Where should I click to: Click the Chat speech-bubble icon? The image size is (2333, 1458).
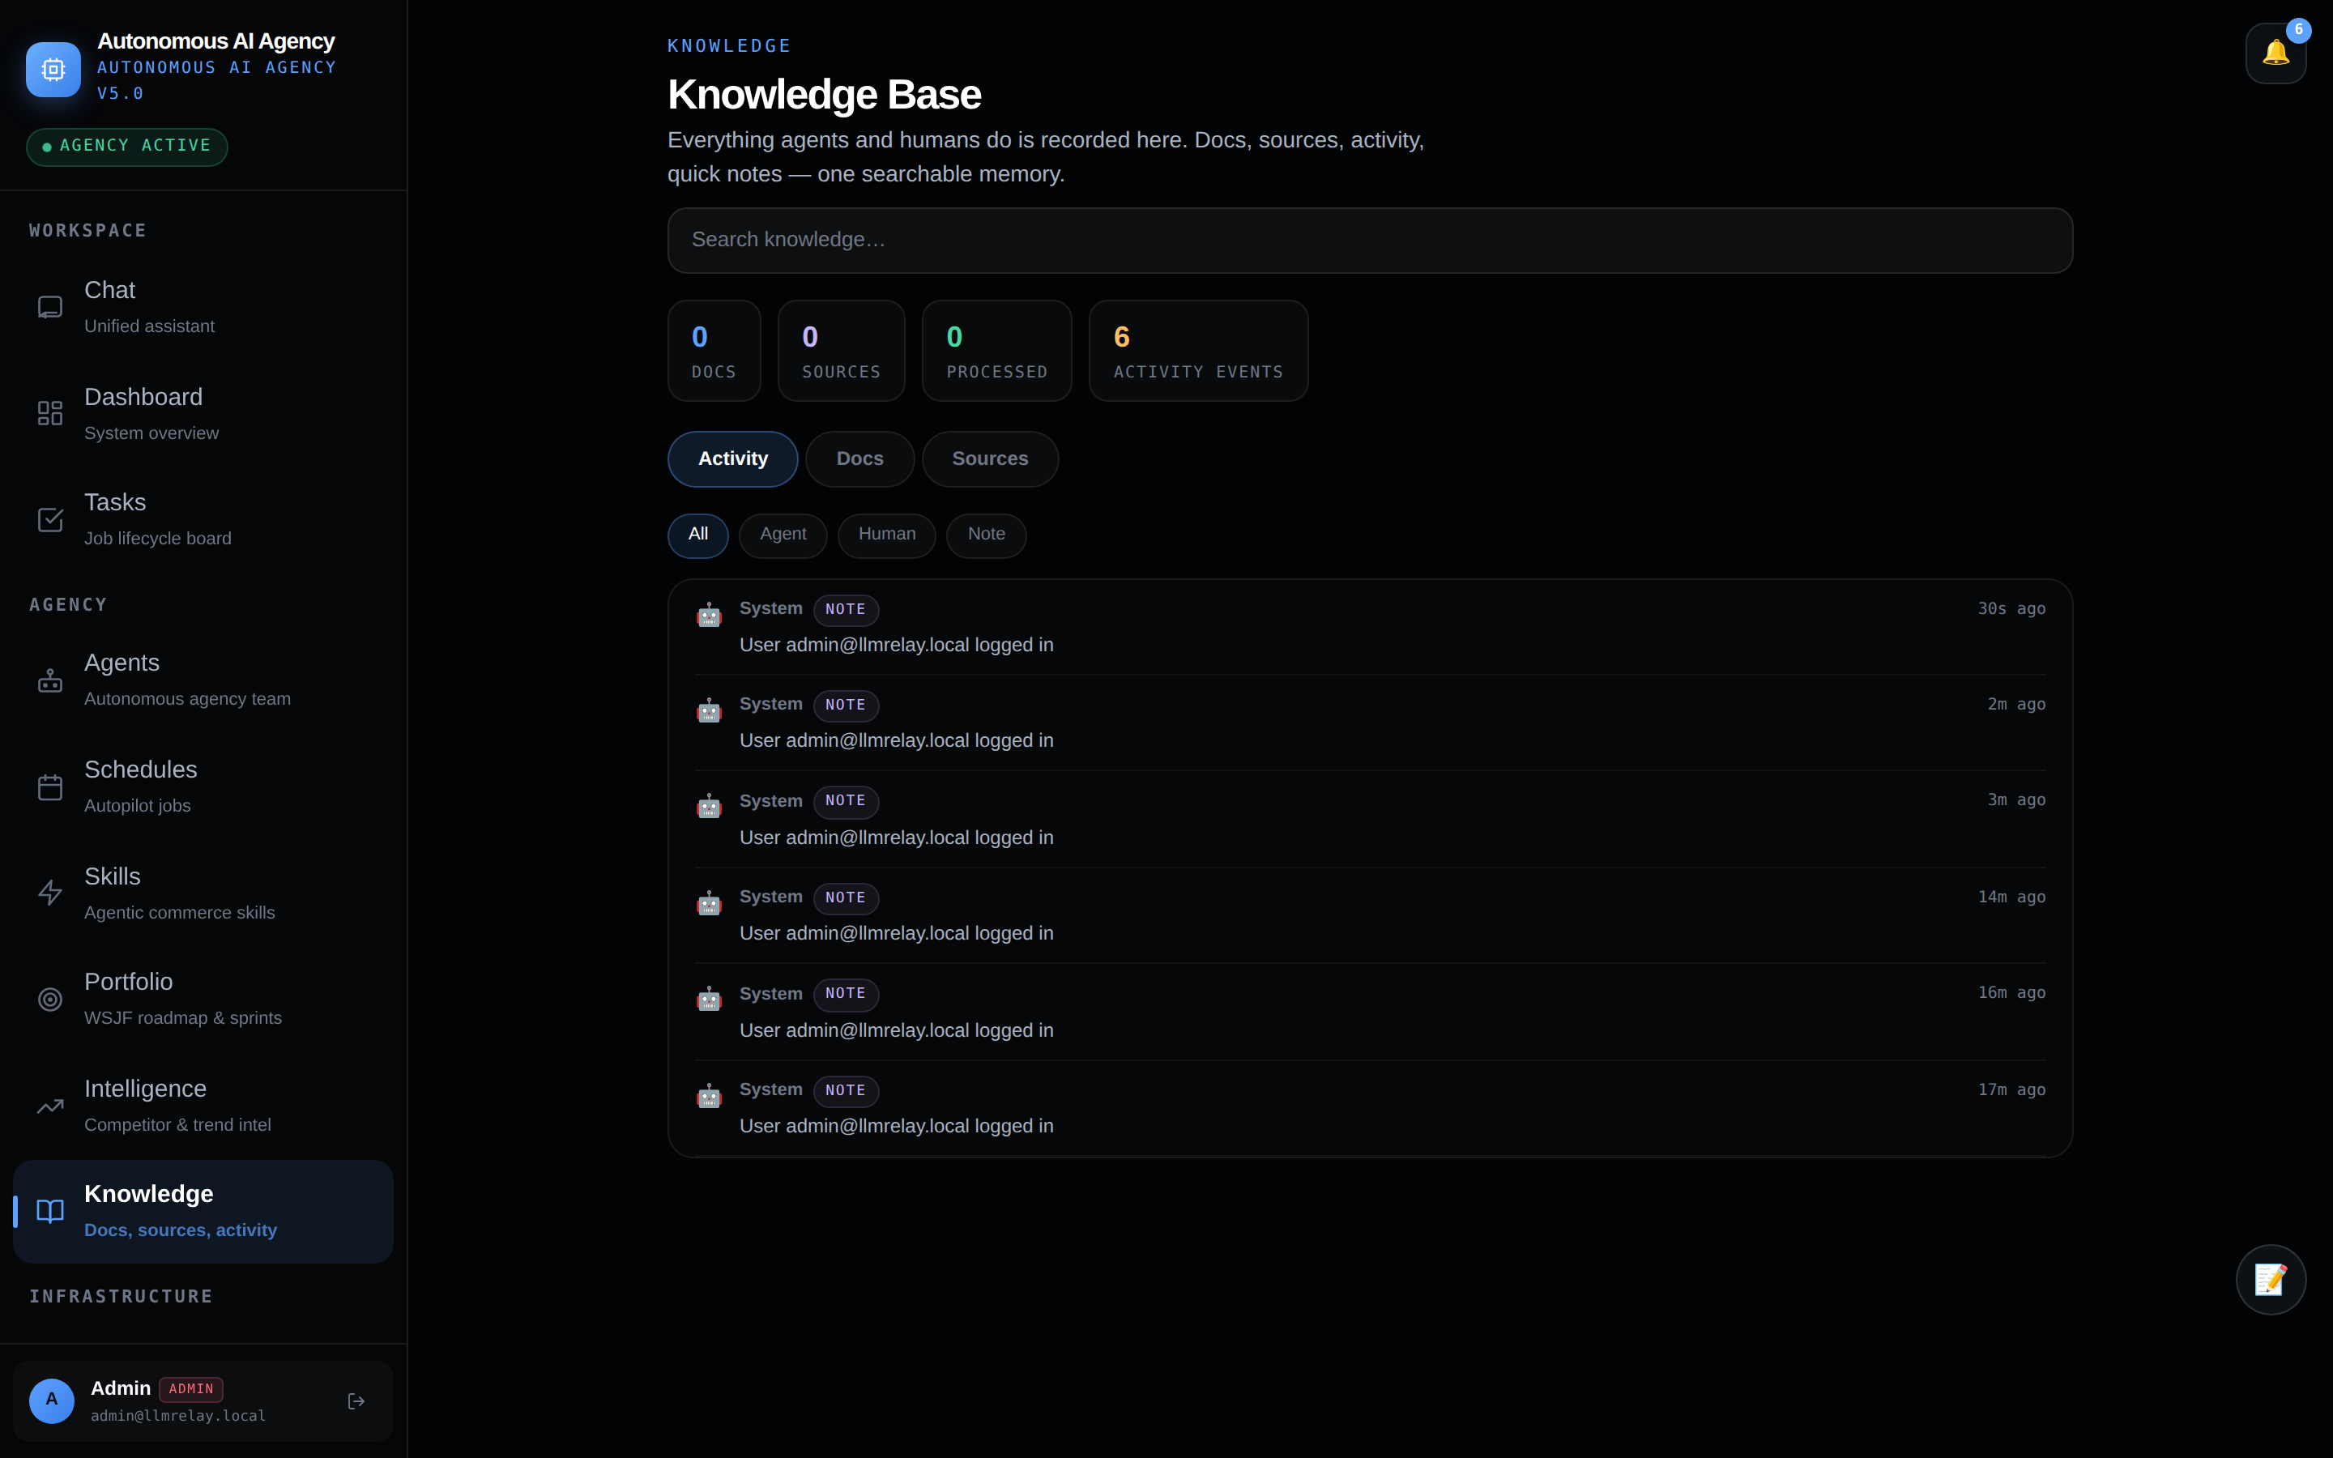(x=50, y=308)
